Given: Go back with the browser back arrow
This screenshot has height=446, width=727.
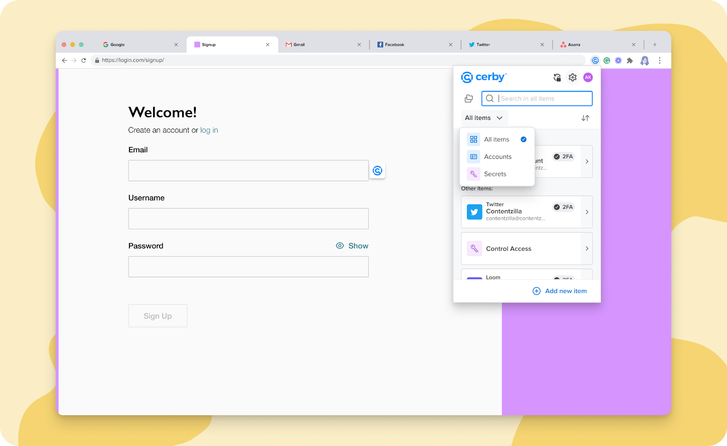Looking at the screenshot, I should 65,60.
